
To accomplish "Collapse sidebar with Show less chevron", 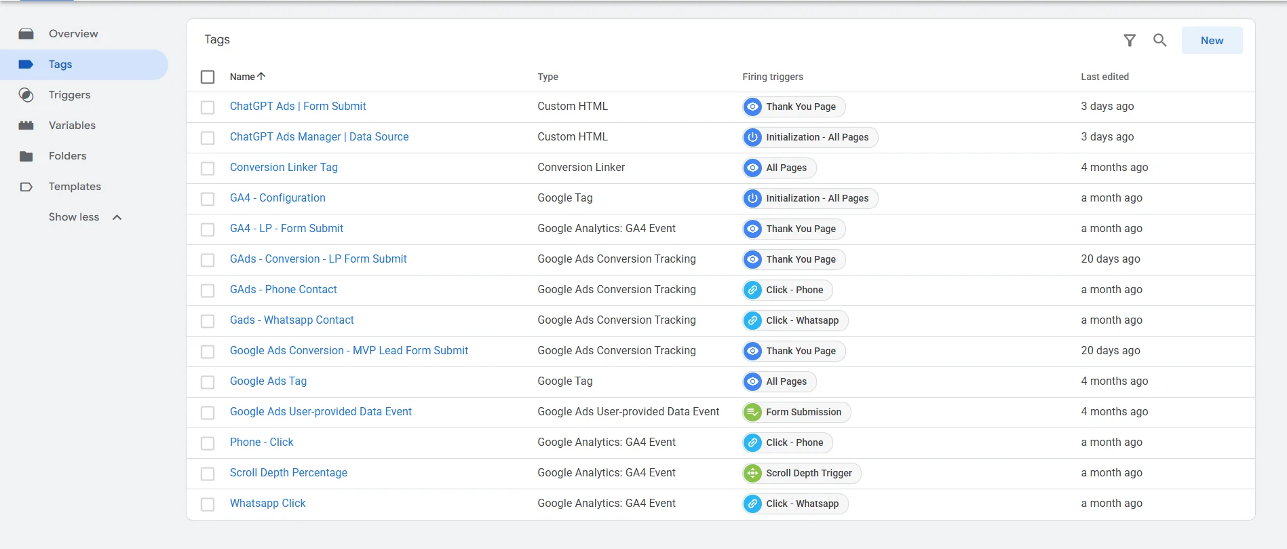I will click(117, 217).
